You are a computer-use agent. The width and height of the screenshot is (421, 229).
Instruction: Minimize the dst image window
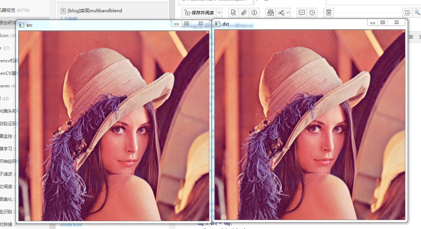[373, 23]
